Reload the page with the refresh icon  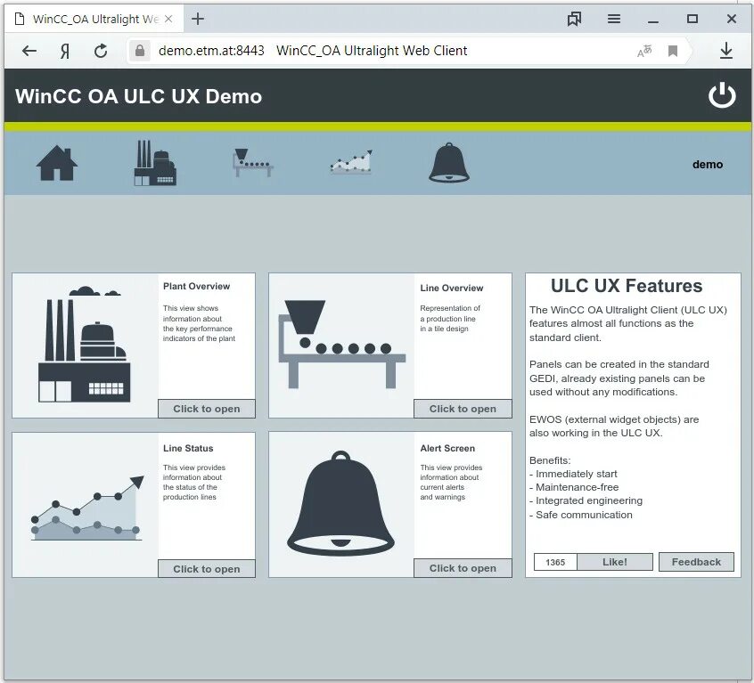[x=101, y=51]
